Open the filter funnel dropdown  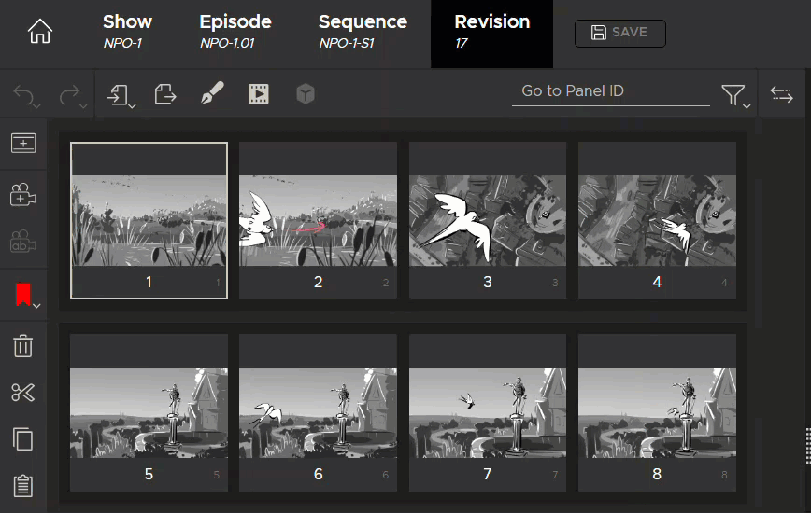[735, 95]
